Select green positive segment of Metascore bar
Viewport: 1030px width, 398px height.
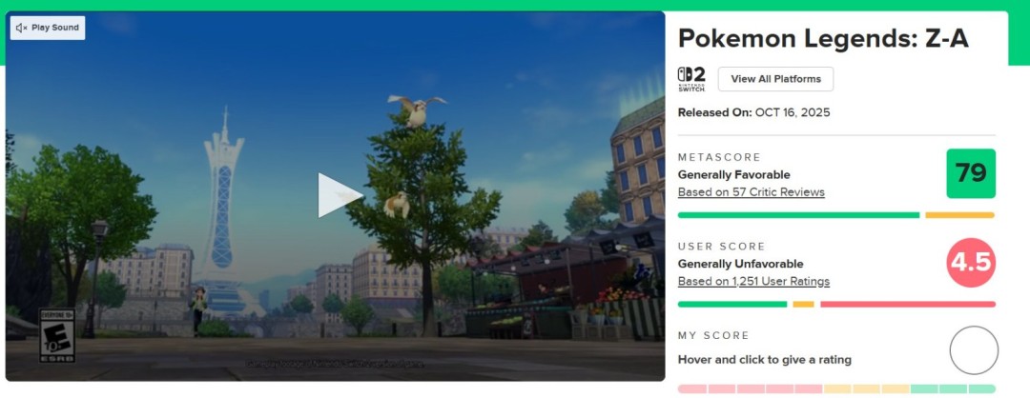click(799, 215)
